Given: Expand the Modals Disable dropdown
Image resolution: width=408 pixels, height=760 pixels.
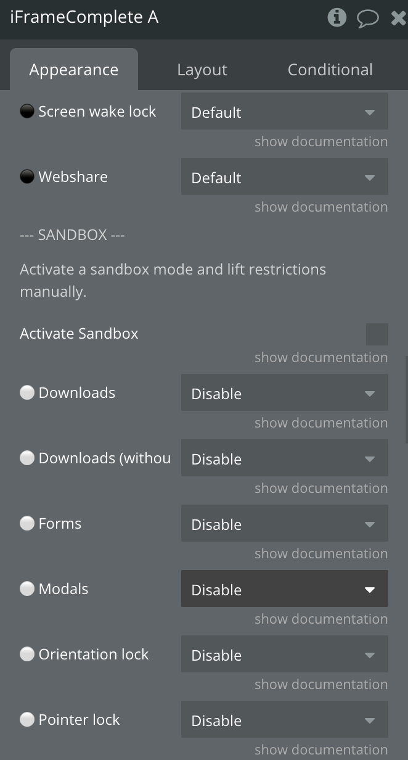Looking at the screenshot, I should 285,589.
